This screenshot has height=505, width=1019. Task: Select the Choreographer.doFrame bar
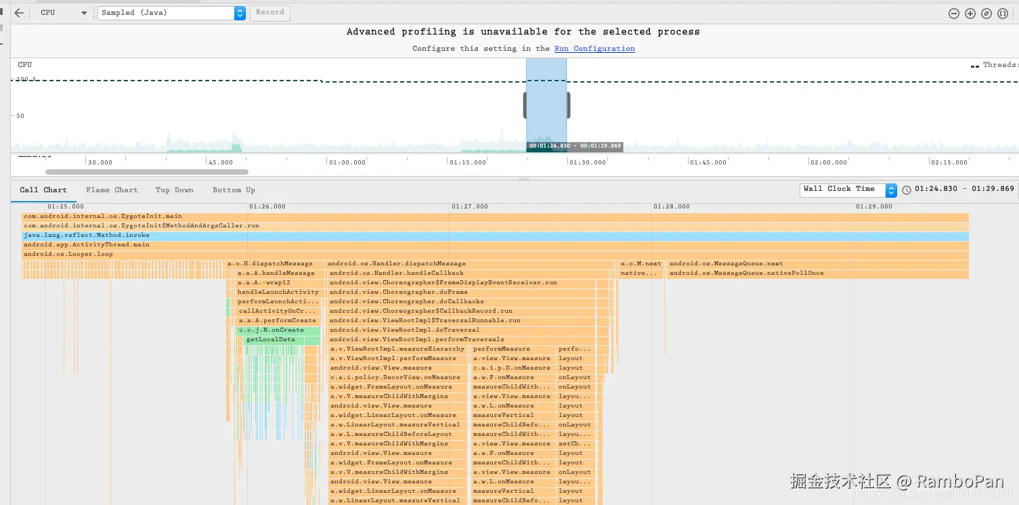pyautogui.click(x=462, y=292)
